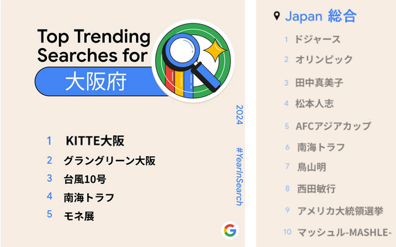Click the Google G logo
Viewport: 396px width, 247px height.
(x=230, y=230)
